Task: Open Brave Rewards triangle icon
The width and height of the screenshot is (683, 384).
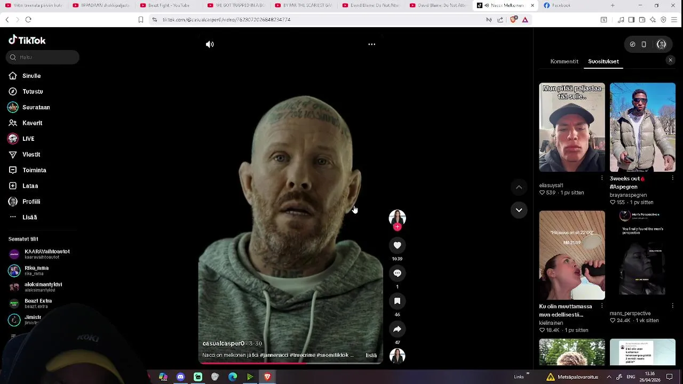Action: [x=525, y=20]
